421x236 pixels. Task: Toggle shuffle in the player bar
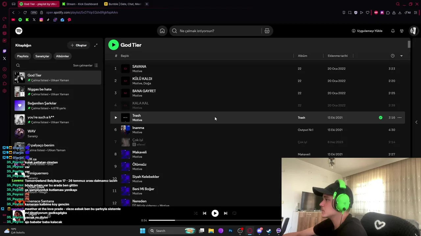coord(195,213)
